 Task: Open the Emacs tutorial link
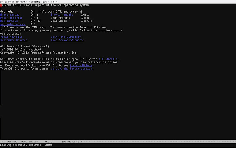(11, 18)
